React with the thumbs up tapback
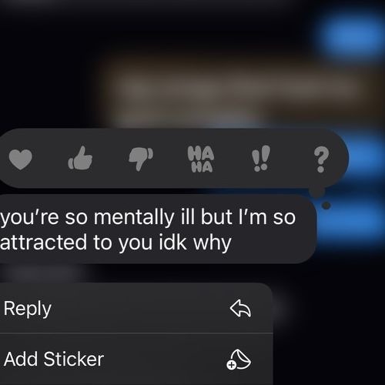Viewport: 385px width, 385px height. tap(80, 158)
